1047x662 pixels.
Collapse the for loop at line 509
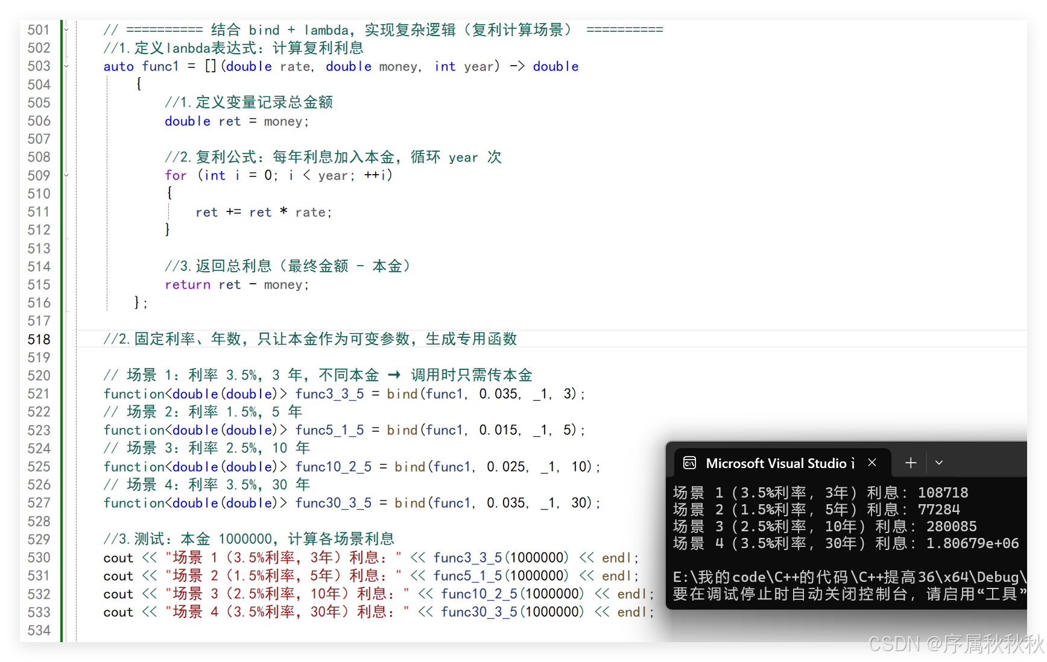pyautogui.click(x=66, y=175)
